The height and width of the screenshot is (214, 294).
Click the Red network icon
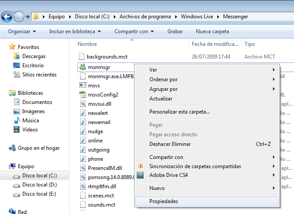click(x=12, y=211)
